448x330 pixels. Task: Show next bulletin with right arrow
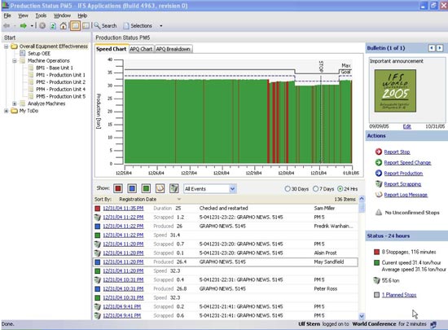tap(440, 48)
